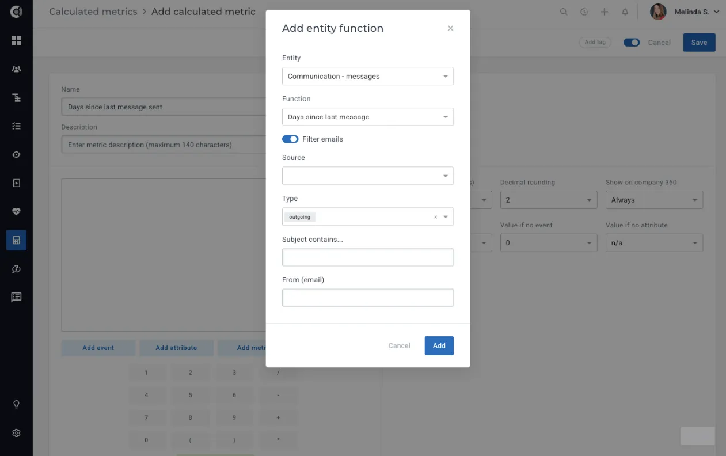This screenshot has height=456, width=726.
Task: Click Cancel in the dialog footer
Action: coord(399,345)
